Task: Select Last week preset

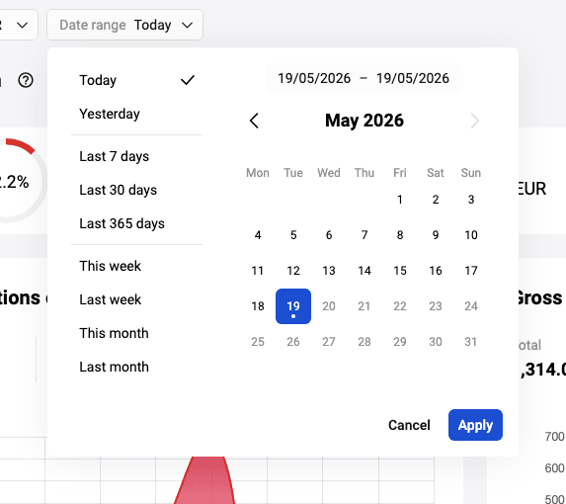Action: 136,299
